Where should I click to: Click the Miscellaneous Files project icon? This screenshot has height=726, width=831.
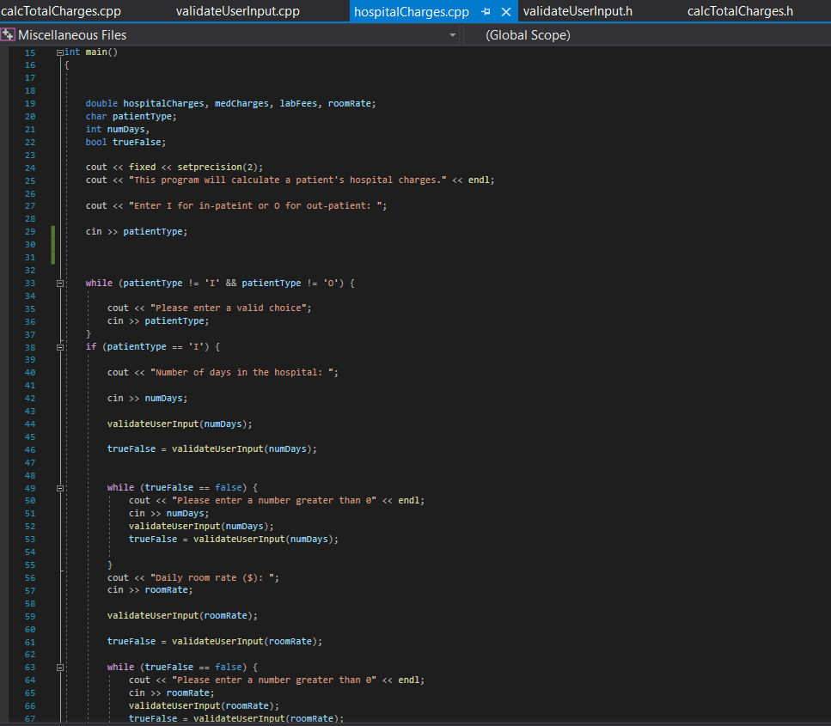click(x=10, y=34)
